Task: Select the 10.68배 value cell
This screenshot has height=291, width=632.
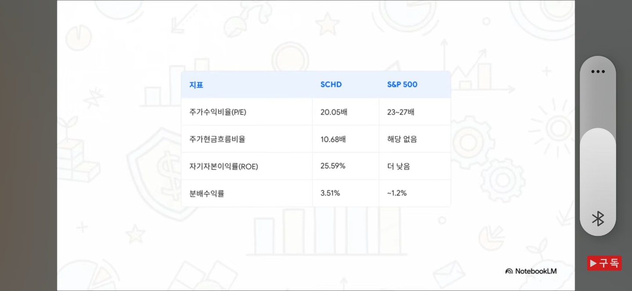Action: tap(333, 139)
